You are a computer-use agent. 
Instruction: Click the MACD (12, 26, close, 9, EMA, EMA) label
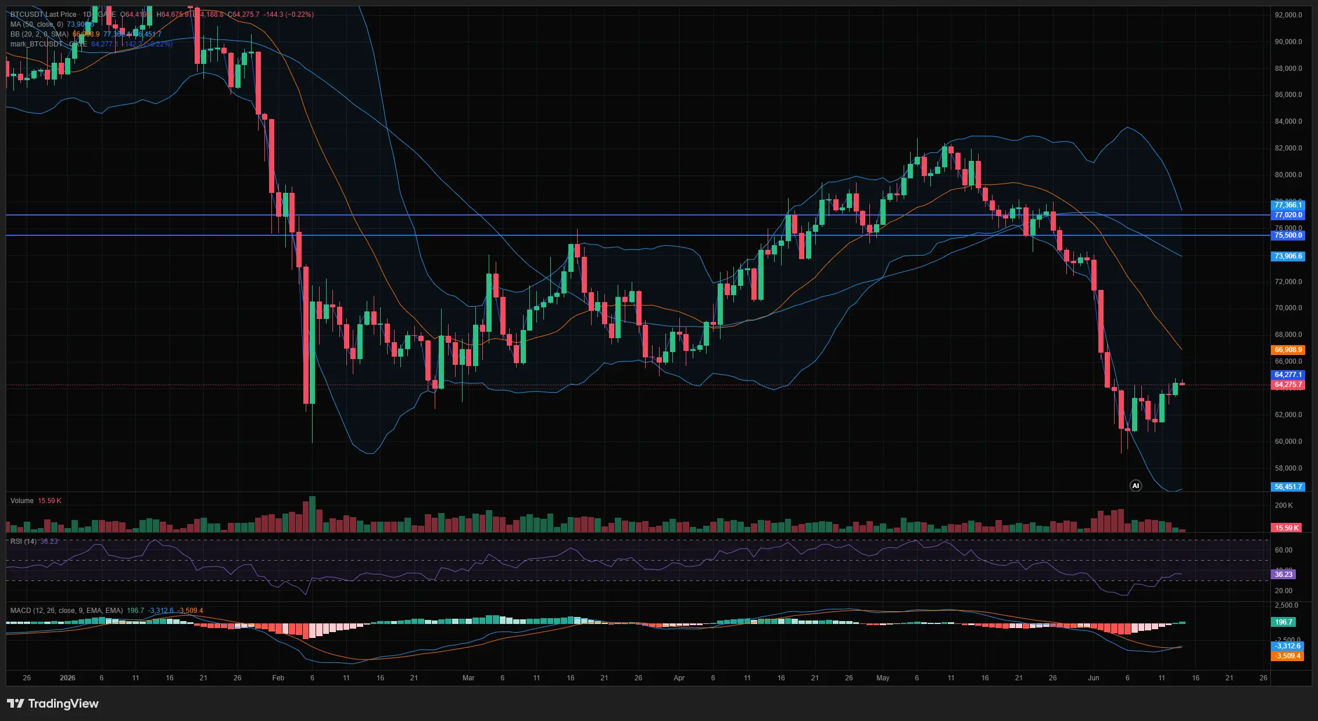pyautogui.click(x=66, y=611)
